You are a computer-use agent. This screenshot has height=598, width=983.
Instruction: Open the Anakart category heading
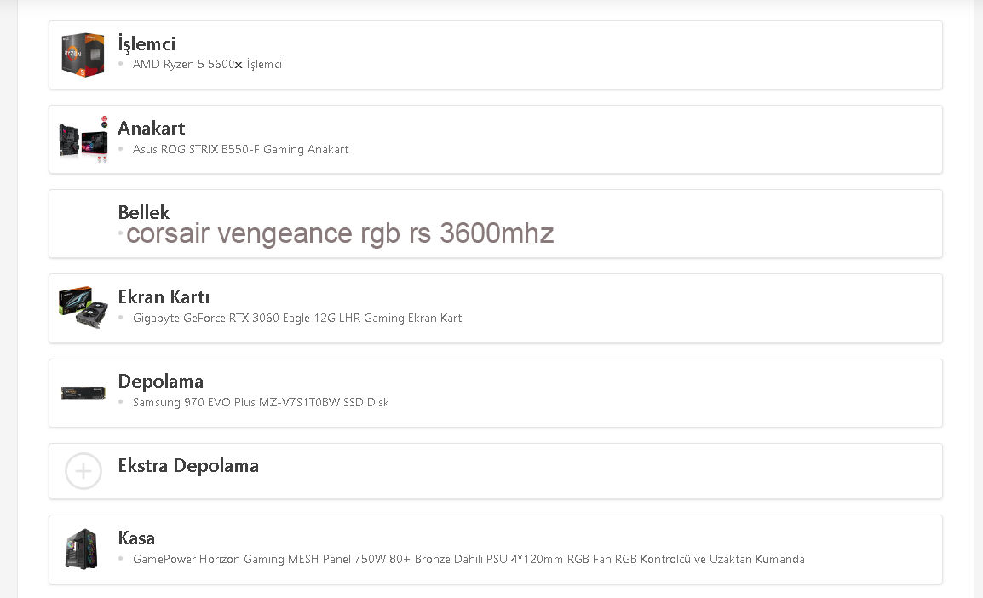point(151,128)
